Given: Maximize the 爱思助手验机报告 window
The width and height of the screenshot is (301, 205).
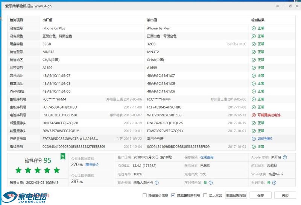Looking at the screenshot, I should [290, 6].
